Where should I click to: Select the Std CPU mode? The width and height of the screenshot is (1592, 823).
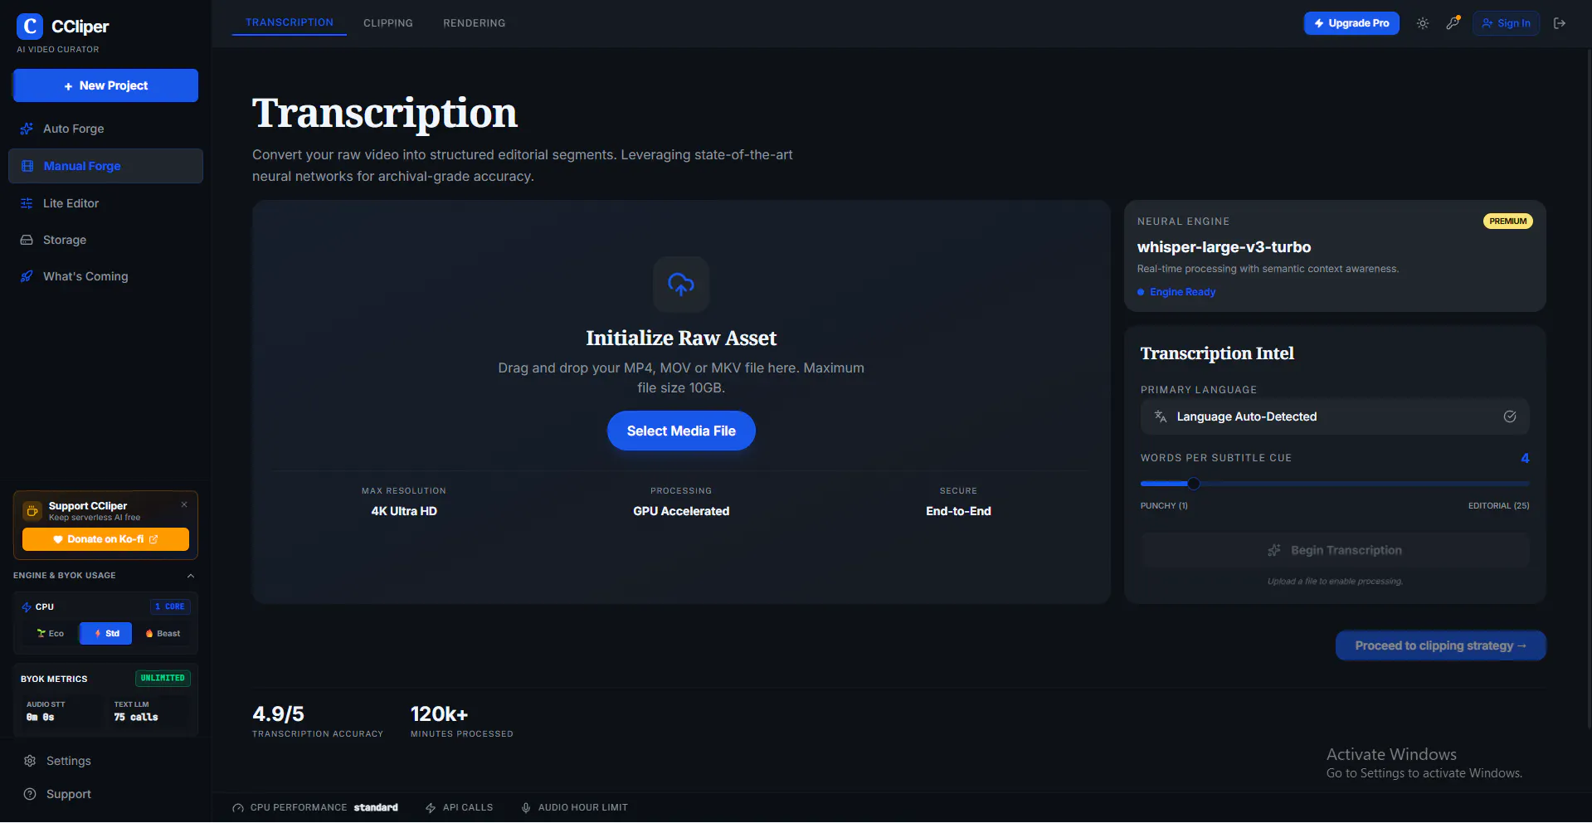(105, 634)
